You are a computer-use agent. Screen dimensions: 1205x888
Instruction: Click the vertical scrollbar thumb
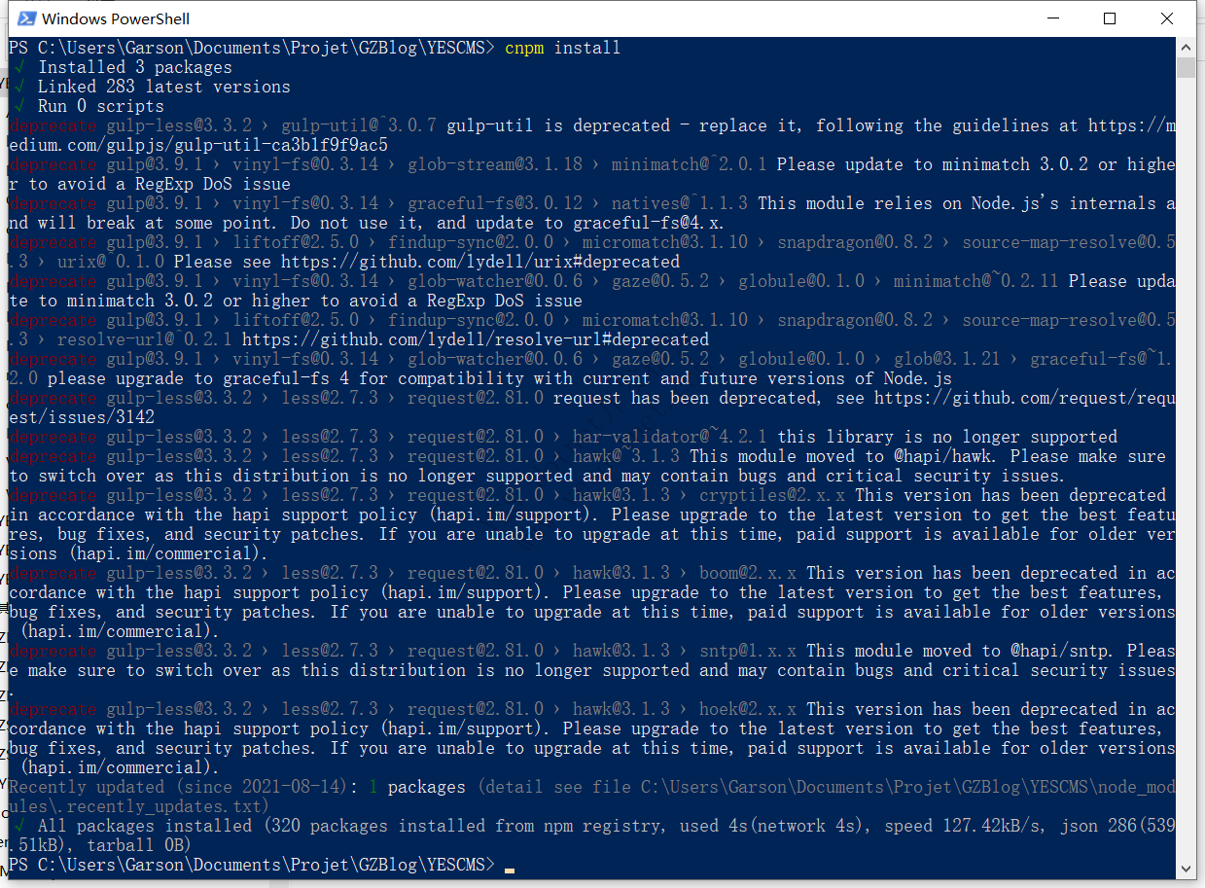click(x=1186, y=67)
